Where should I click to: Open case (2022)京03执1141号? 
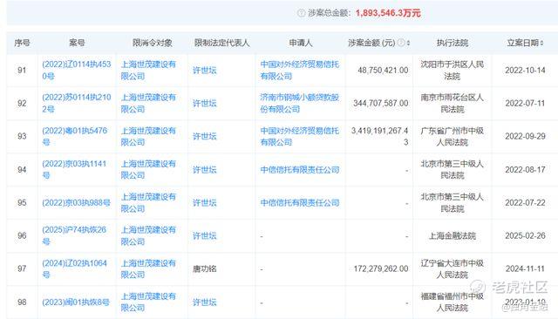click(74, 169)
